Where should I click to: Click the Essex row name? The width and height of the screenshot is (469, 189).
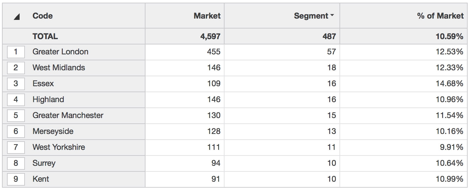click(x=43, y=84)
